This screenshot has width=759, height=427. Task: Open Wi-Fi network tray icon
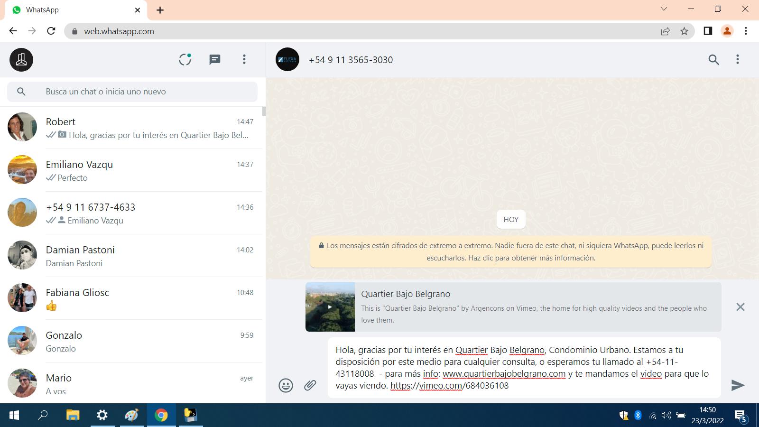(x=653, y=416)
